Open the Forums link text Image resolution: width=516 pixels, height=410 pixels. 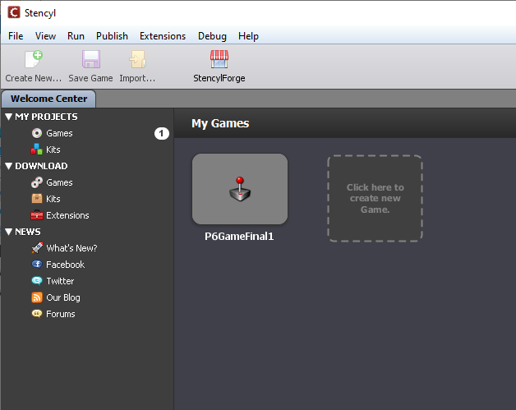pos(61,314)
